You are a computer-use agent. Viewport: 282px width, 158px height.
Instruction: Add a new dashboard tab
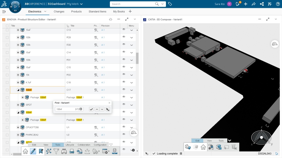click(x=130, y=11)
